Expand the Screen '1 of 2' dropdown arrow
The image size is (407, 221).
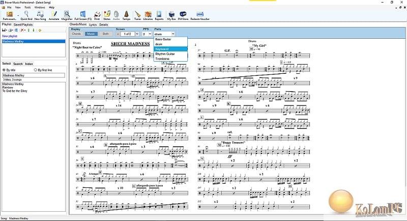(137, 34)
